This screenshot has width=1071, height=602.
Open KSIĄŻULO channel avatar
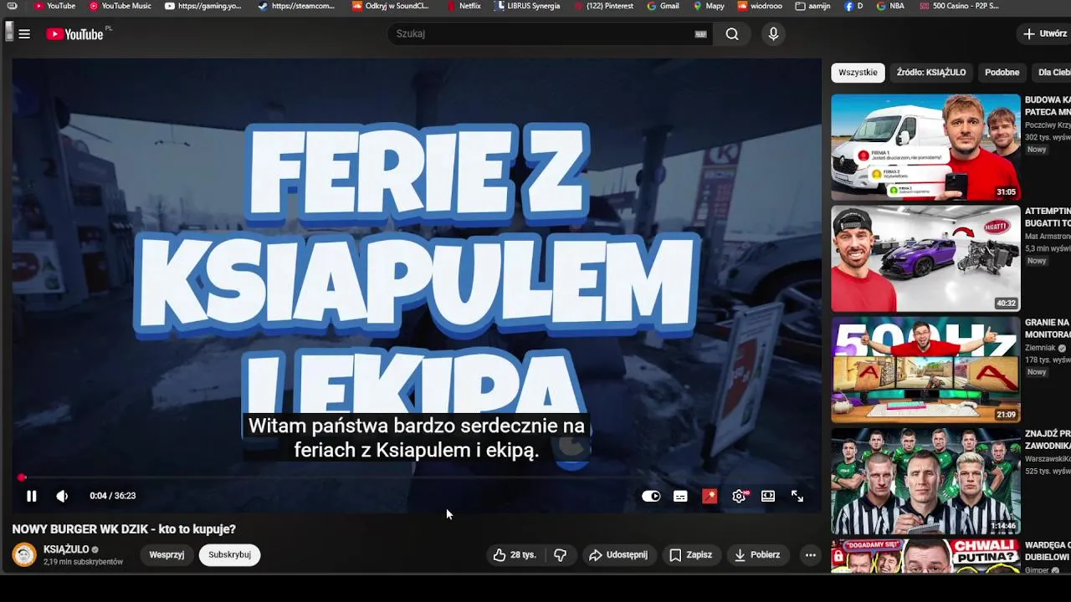pos(24,554)
